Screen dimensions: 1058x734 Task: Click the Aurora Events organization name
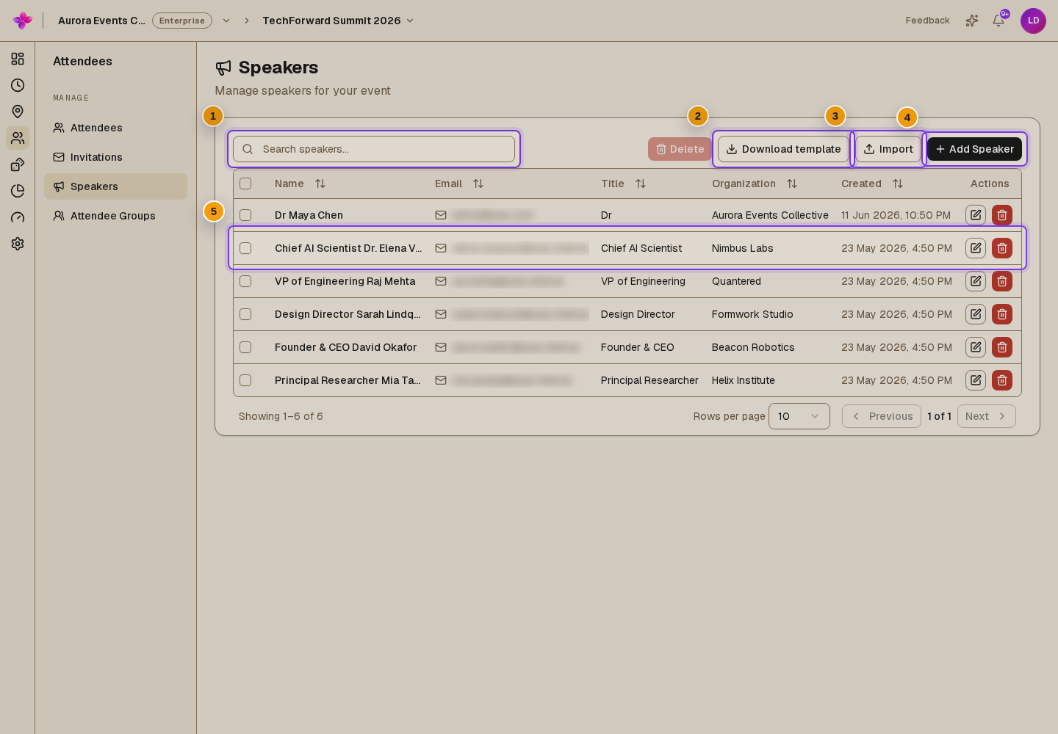tap(101, 21)
